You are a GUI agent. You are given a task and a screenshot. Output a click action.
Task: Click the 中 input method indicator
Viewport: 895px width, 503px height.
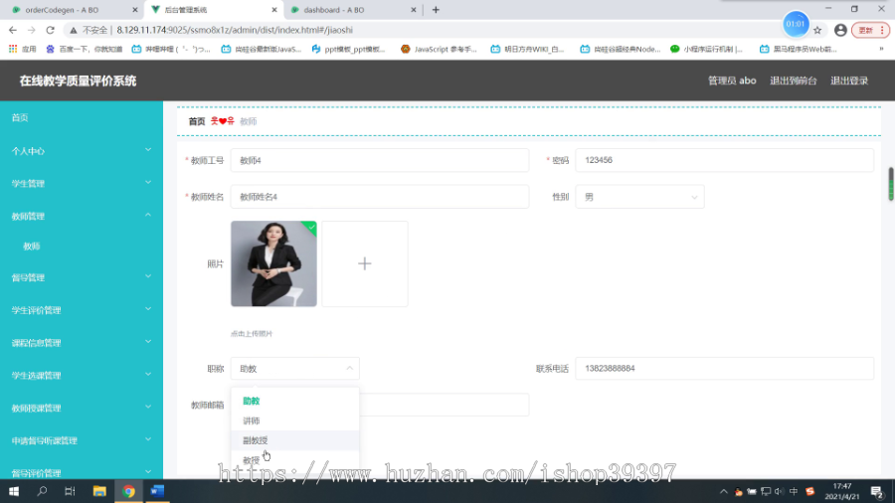(x=794, y=492)
